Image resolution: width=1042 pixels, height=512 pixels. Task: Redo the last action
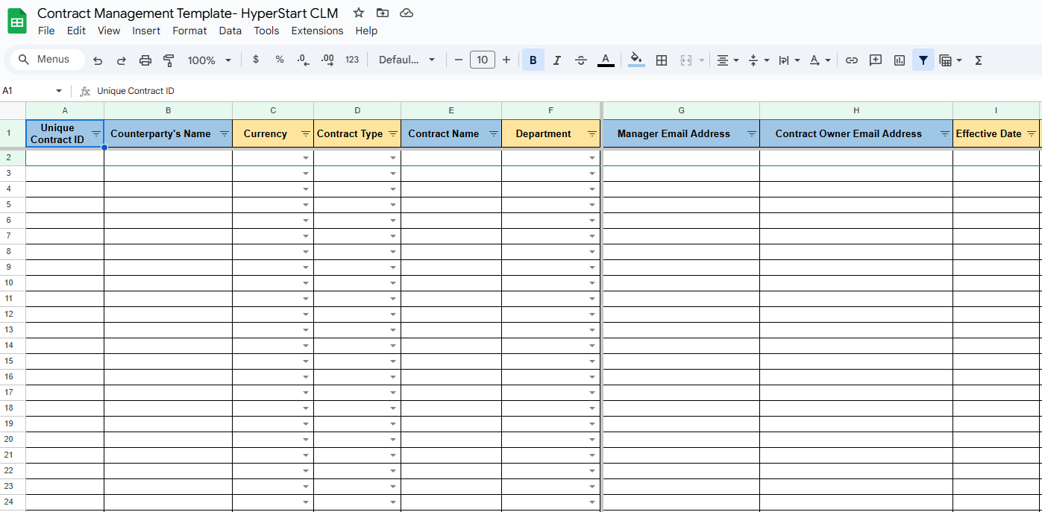pos(122,60)
